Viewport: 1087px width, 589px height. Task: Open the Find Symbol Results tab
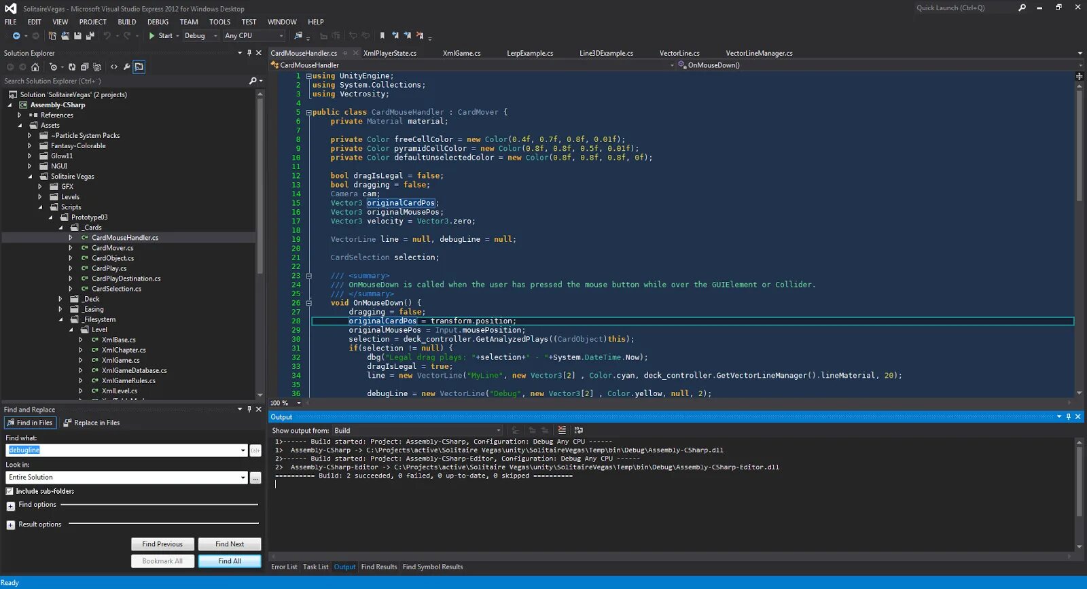pos(433,567)
